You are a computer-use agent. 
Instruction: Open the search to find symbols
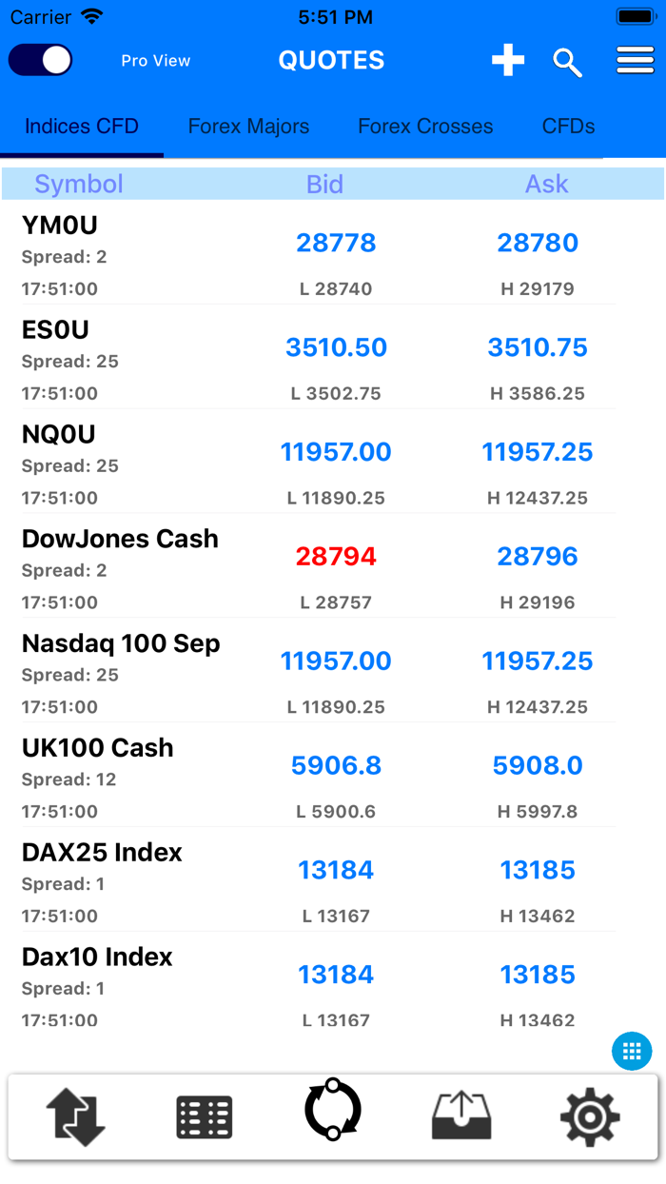(567, 60)
